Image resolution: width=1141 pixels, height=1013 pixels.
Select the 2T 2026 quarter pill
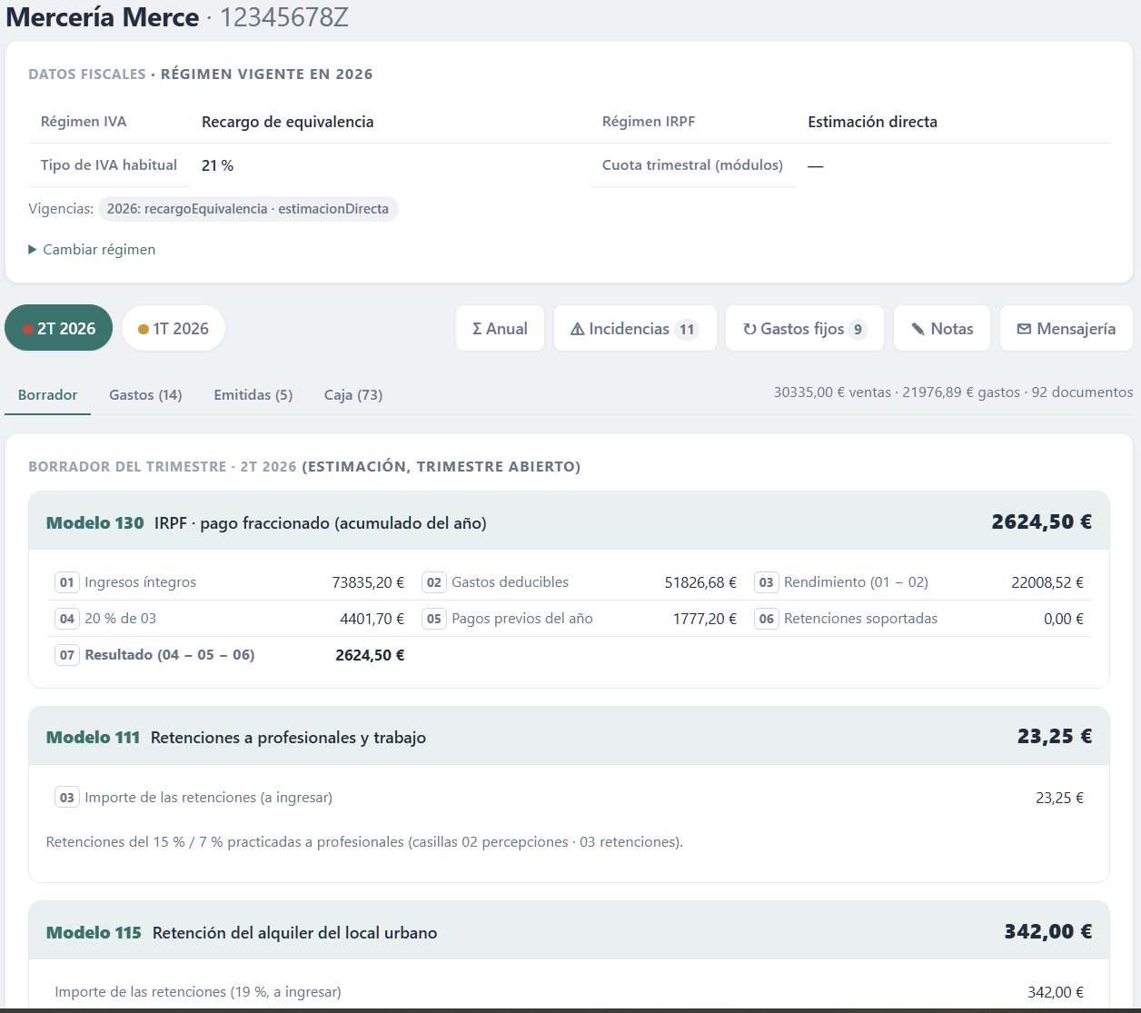pos(59,328)
